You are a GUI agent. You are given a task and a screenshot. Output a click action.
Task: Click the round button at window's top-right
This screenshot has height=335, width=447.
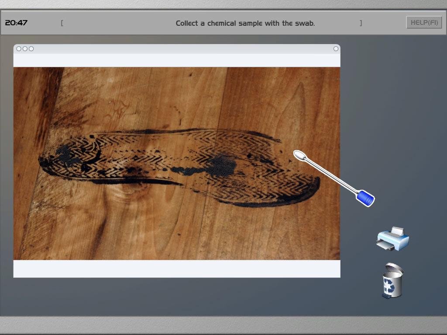click(336, 49)
